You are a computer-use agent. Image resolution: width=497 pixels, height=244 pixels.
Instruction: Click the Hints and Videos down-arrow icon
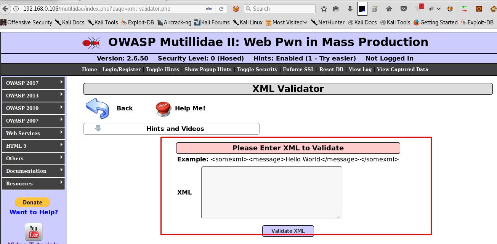pos(98,128)
